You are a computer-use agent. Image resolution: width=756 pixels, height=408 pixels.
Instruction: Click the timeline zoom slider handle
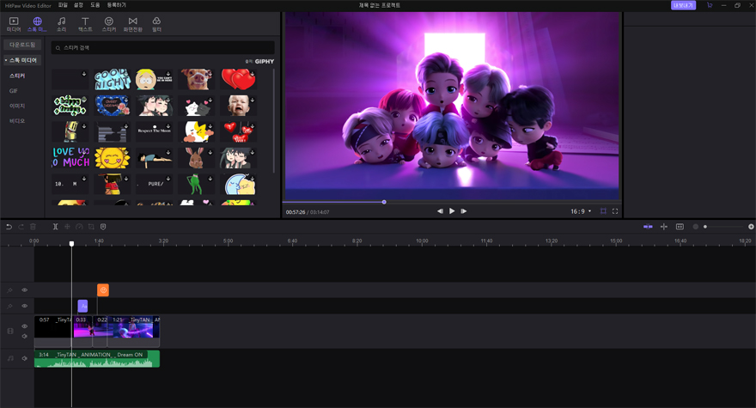point(705,227)
